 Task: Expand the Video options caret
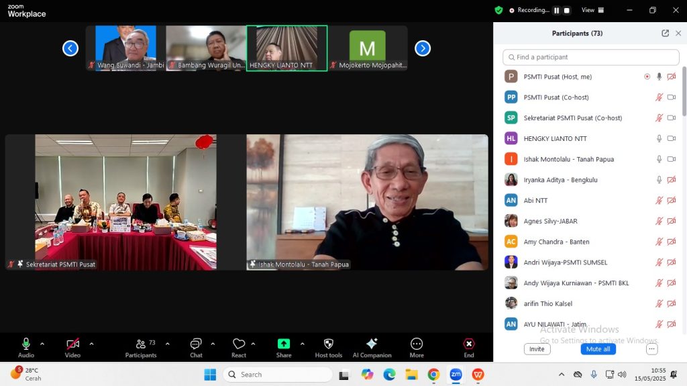91,344
